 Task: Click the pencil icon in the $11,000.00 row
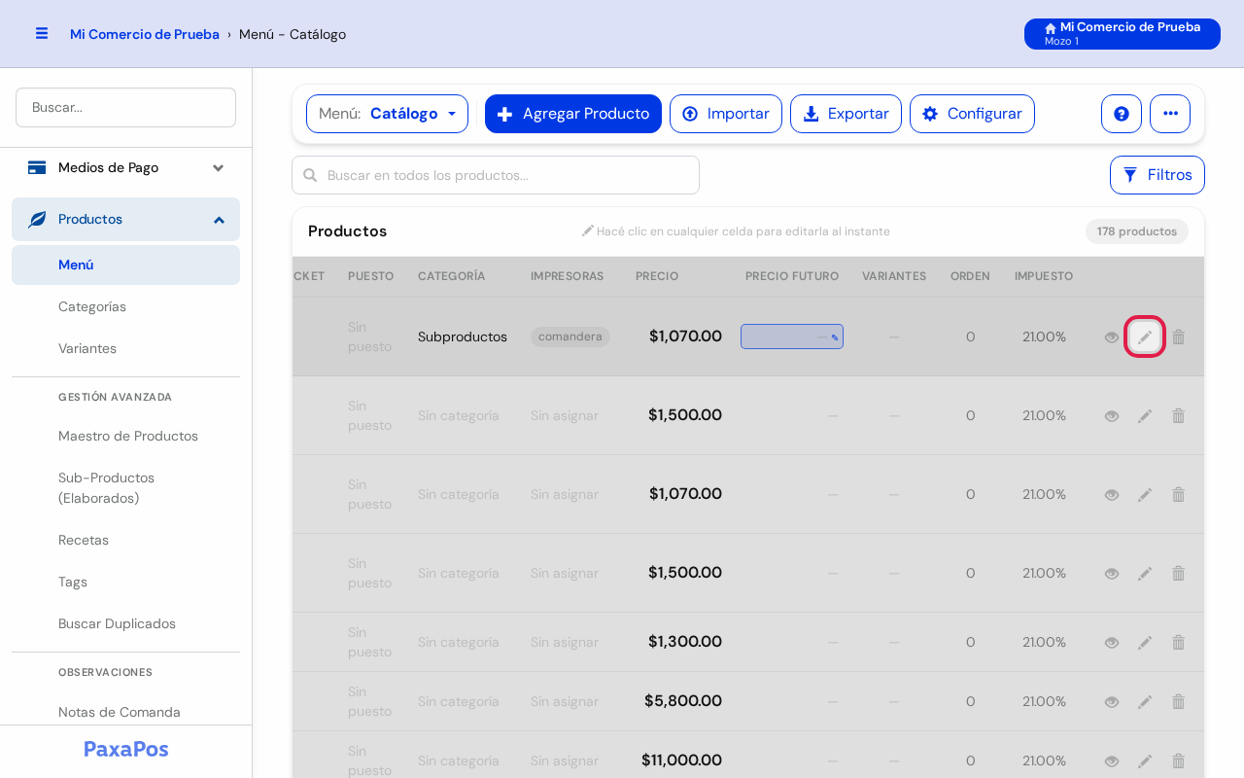coord(1145,760)
